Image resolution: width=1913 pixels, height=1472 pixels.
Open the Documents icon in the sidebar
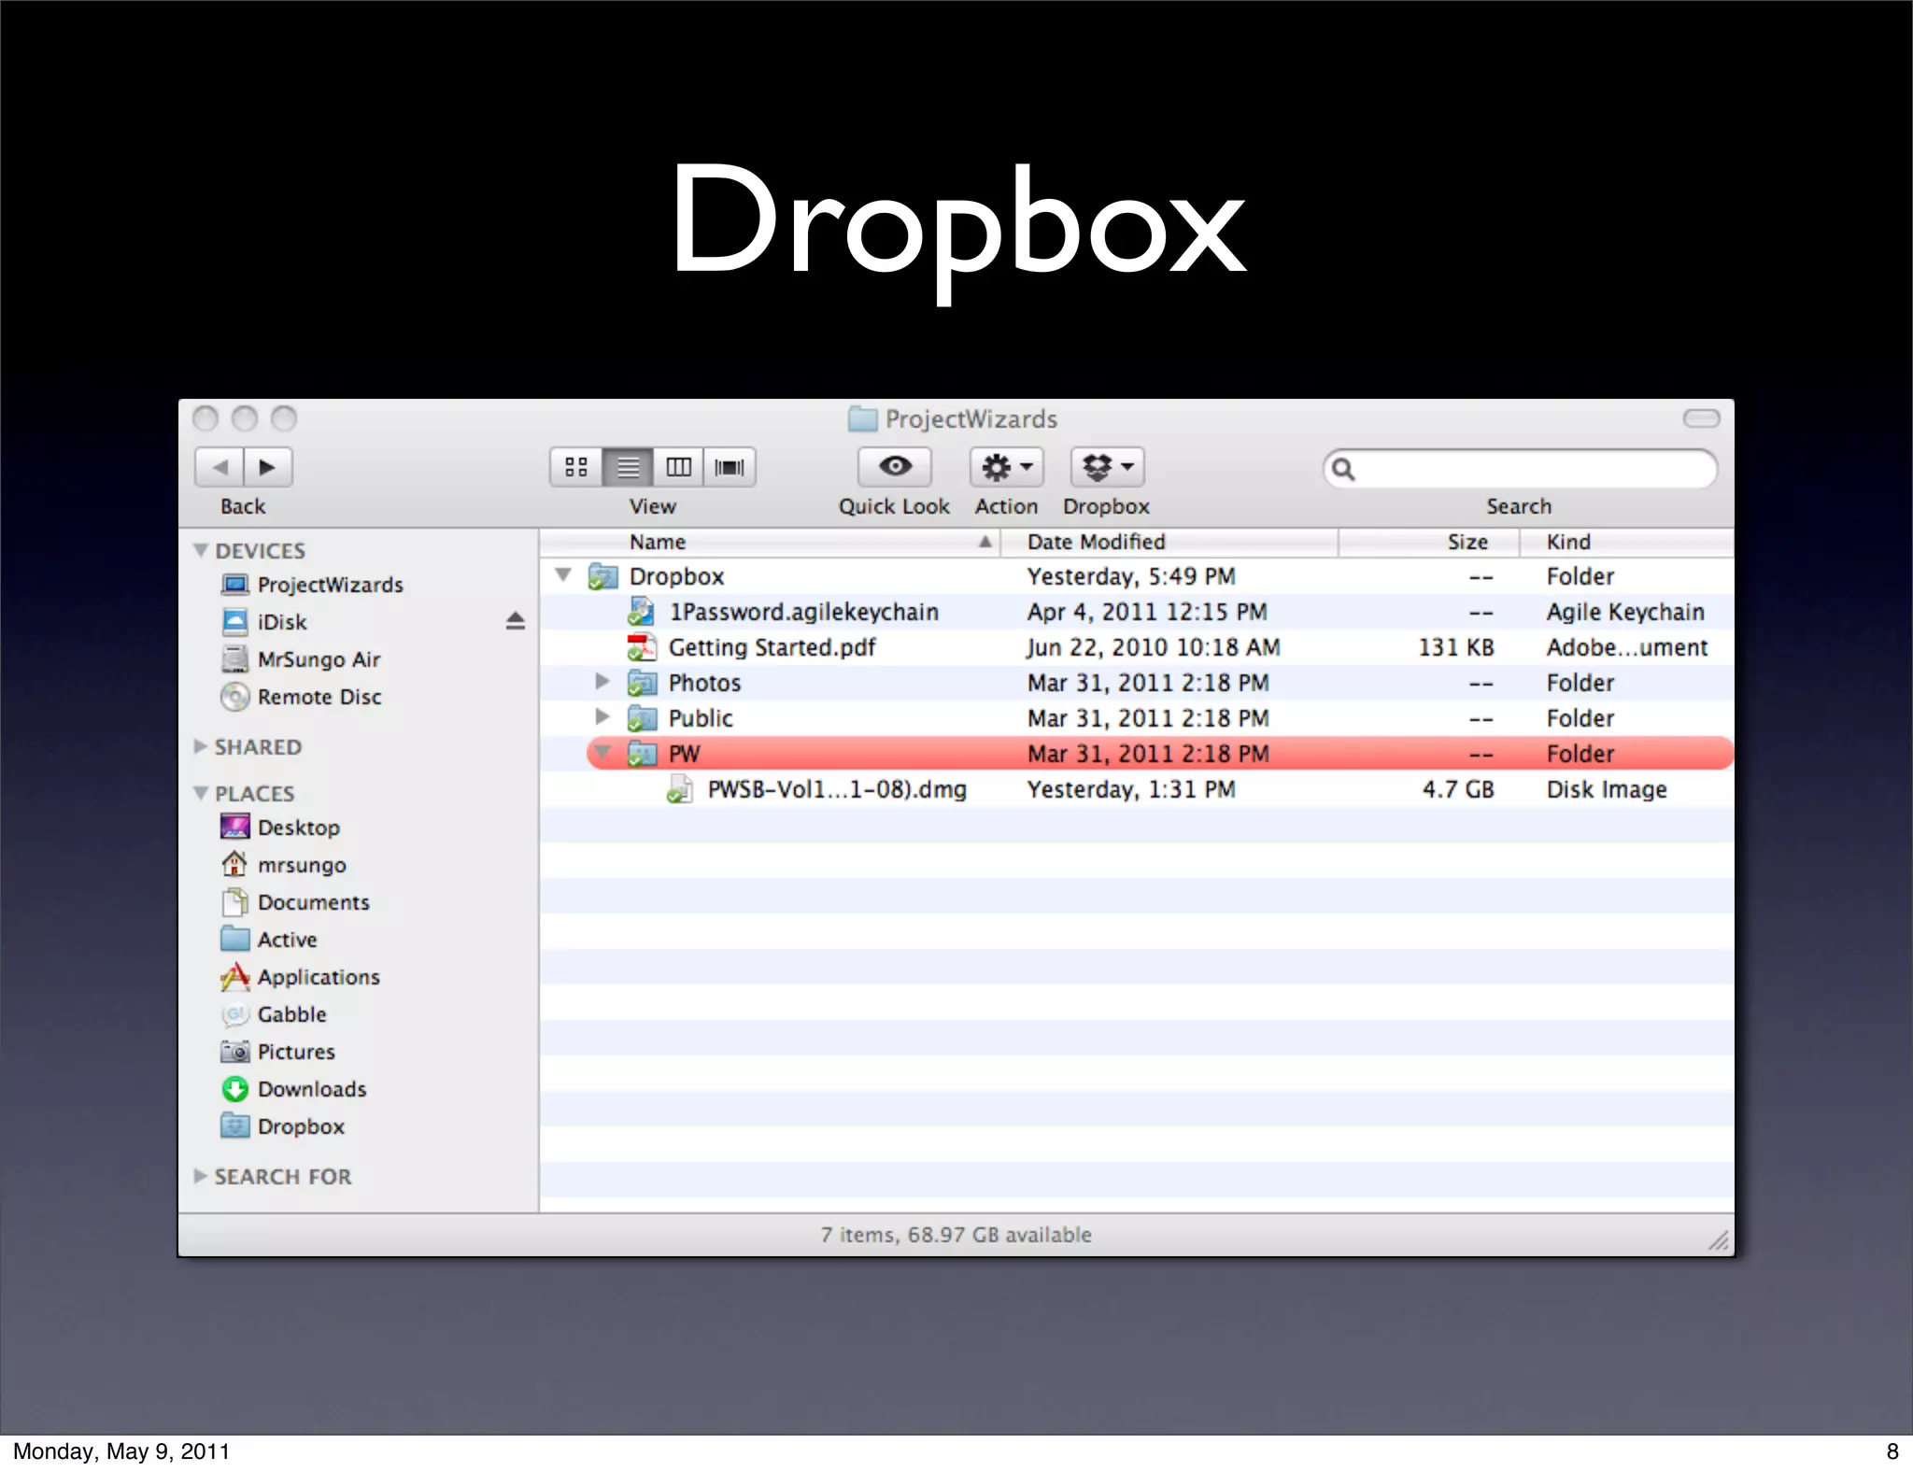234,902
